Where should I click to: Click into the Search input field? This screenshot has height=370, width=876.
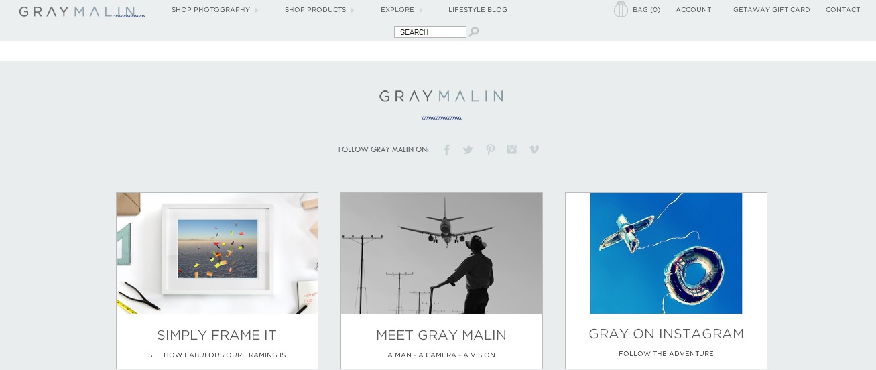tap(430, 32)
